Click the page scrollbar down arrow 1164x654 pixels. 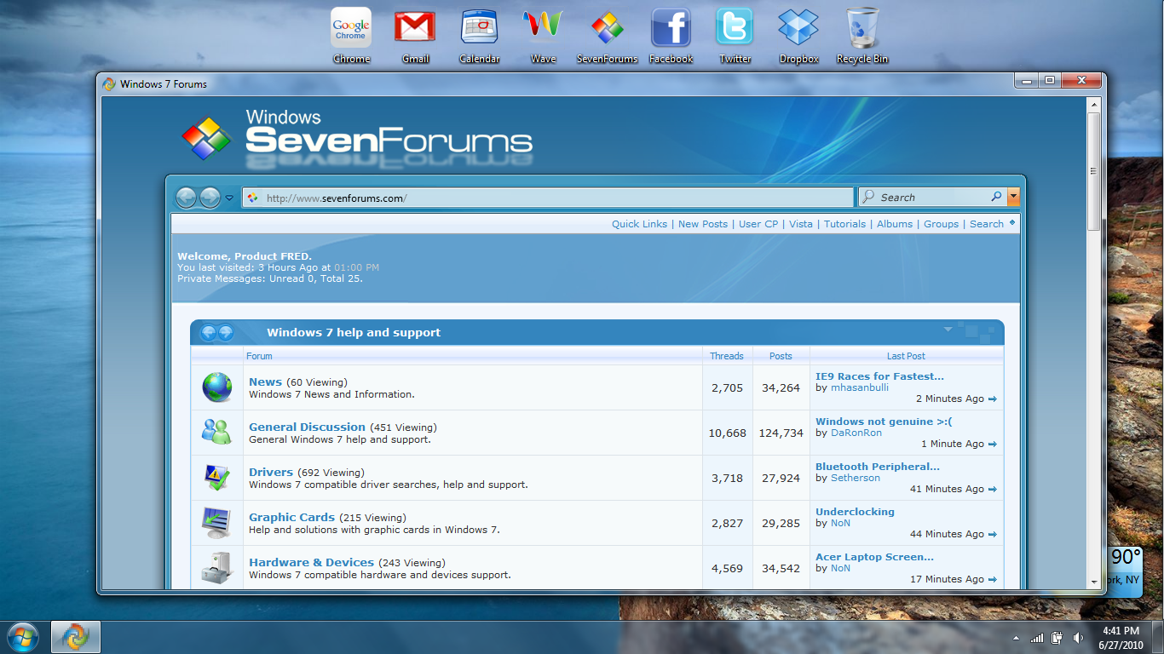(x=1095, y=582)
